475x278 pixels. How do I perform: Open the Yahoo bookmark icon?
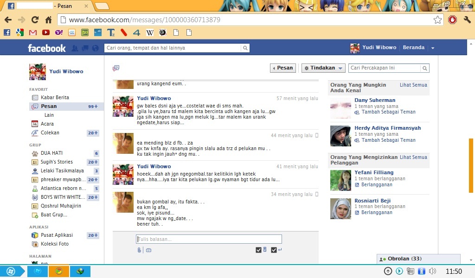tap(59, 32)
